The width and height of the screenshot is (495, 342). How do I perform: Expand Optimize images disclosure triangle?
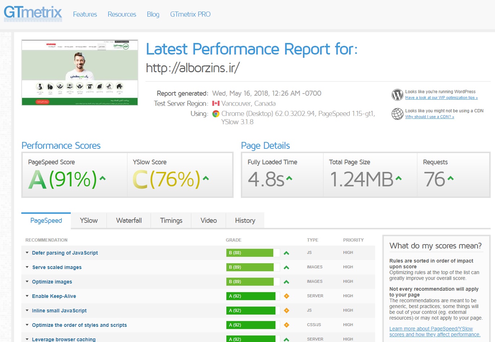(x=27, y=282)
